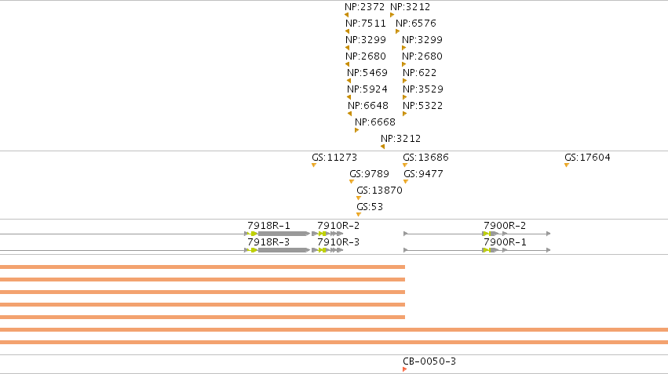Select the GS:11273 insertion triangle
Screen dimensions: 668x374
(314, 165)
